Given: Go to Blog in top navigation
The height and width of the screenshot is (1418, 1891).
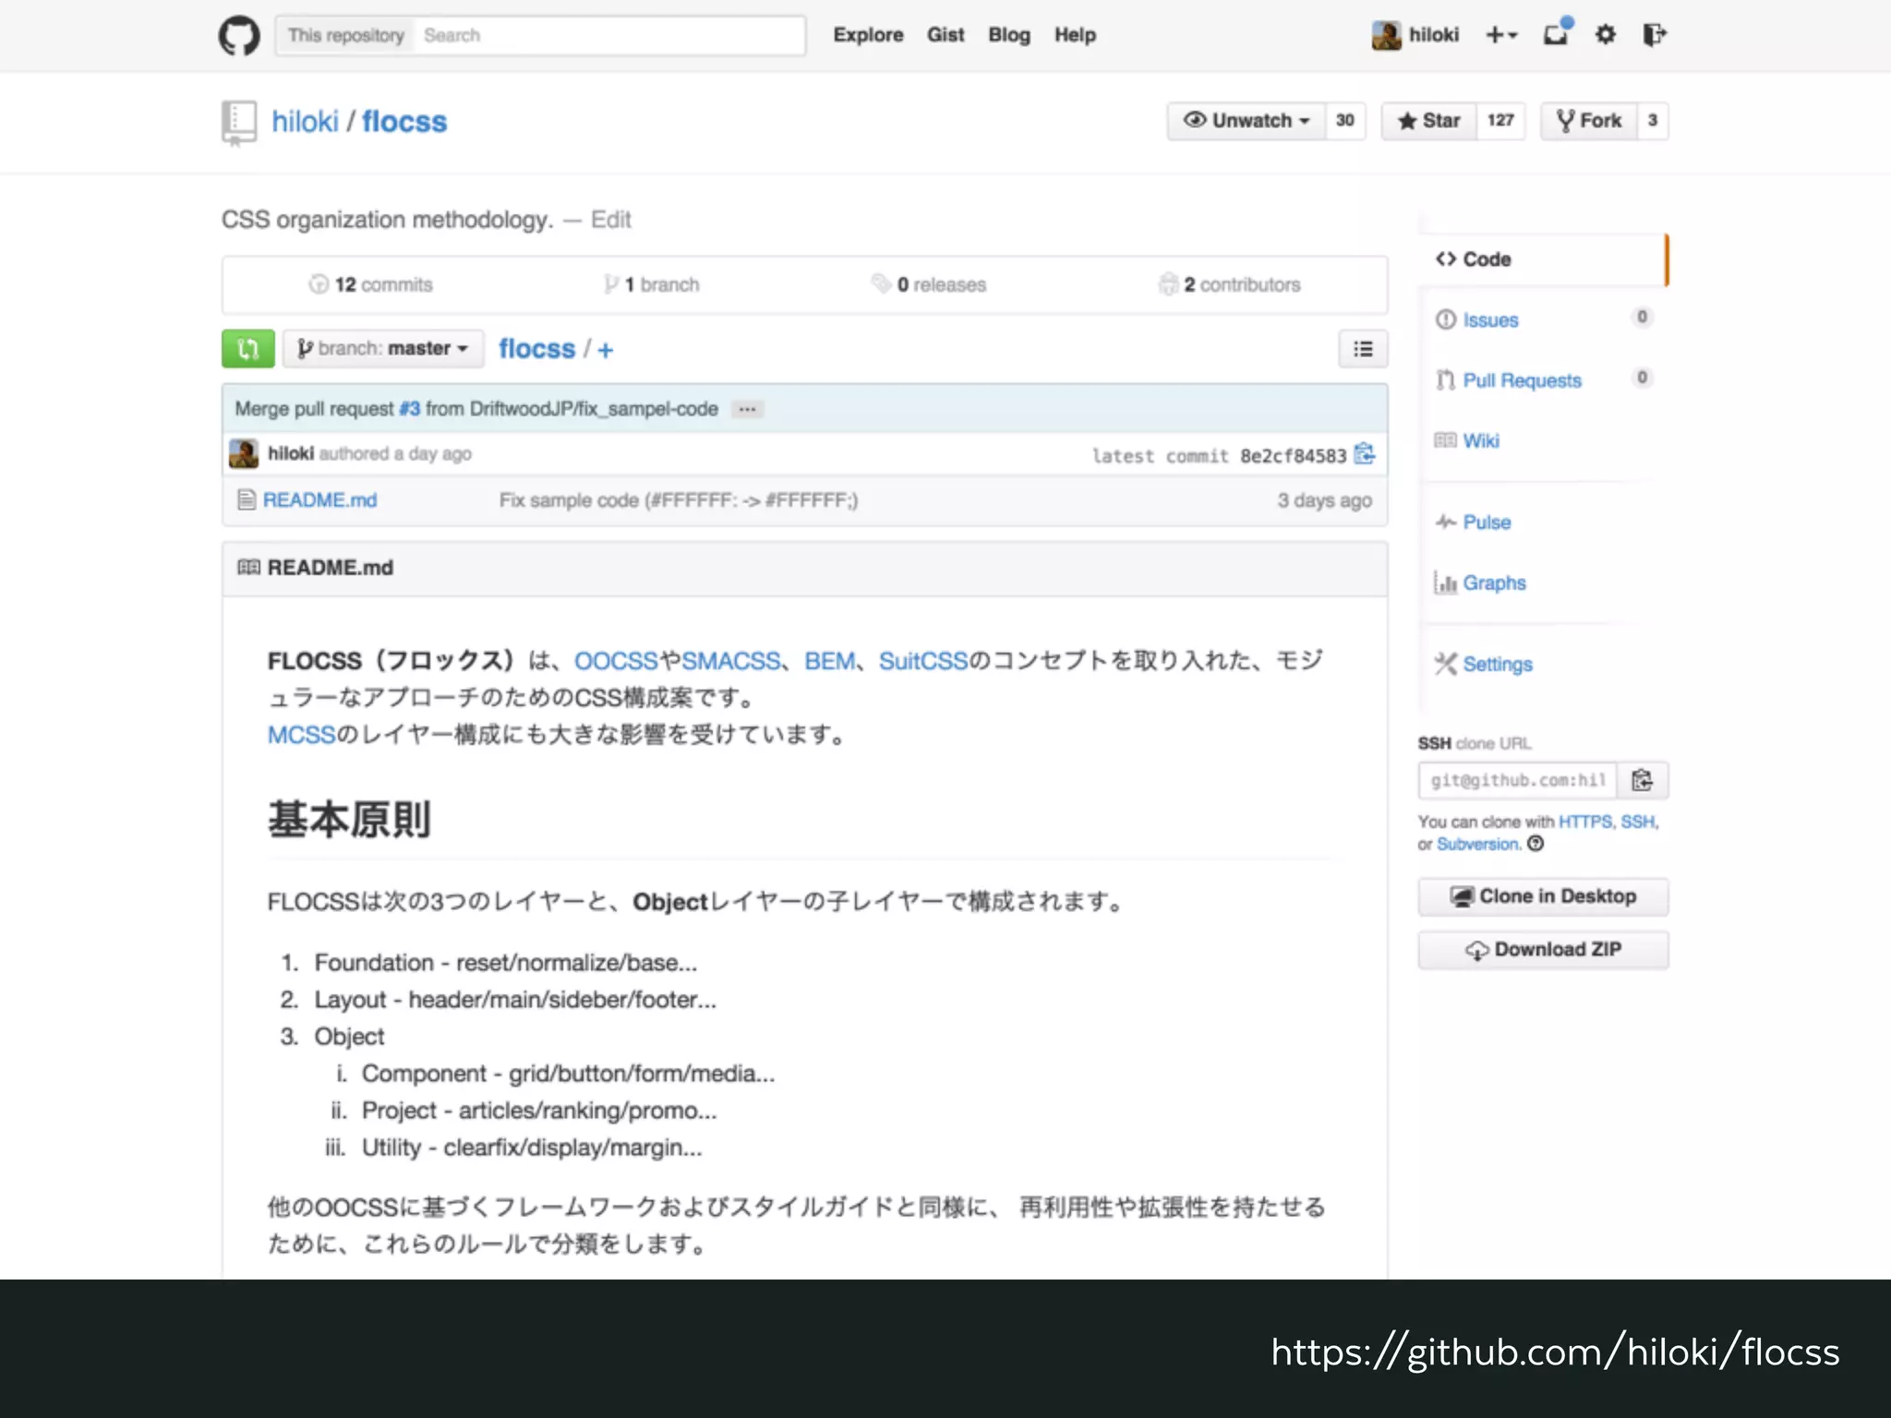Looking at the screenshot, I should click(x=1009, y=35).
